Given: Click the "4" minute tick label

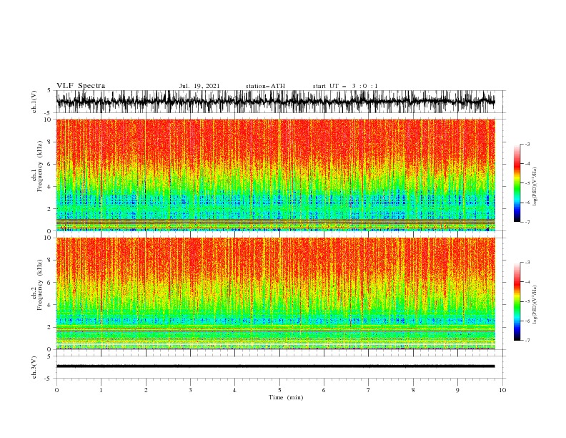Looking at the screenshot, I should 234,390.
